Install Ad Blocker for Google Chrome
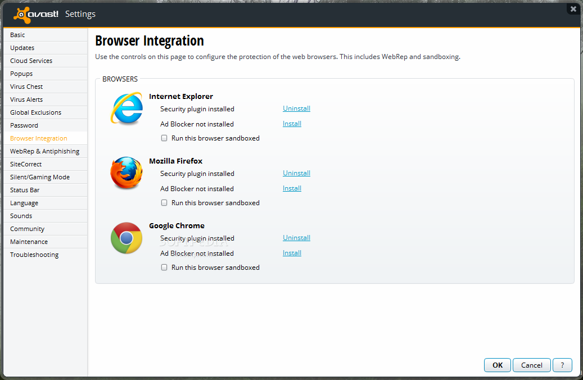 tap(292, 253)
